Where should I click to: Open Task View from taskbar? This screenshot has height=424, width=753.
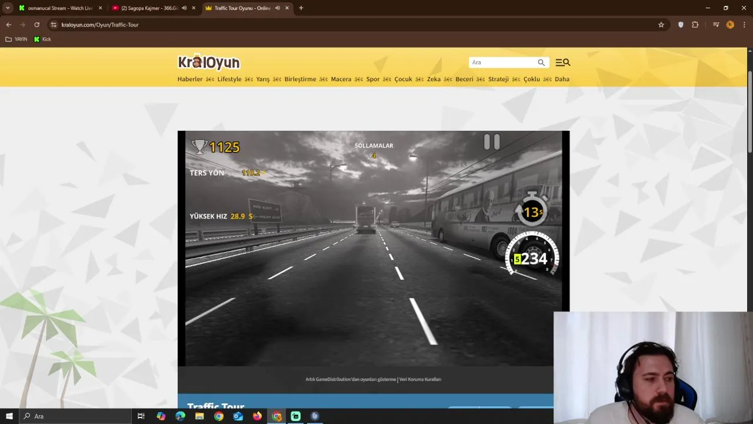coord(141,416)
